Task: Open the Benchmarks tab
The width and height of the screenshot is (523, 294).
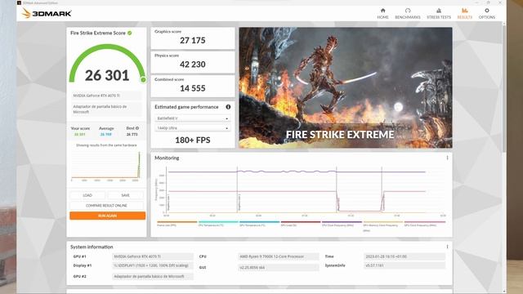Action: tap(408, 13)
